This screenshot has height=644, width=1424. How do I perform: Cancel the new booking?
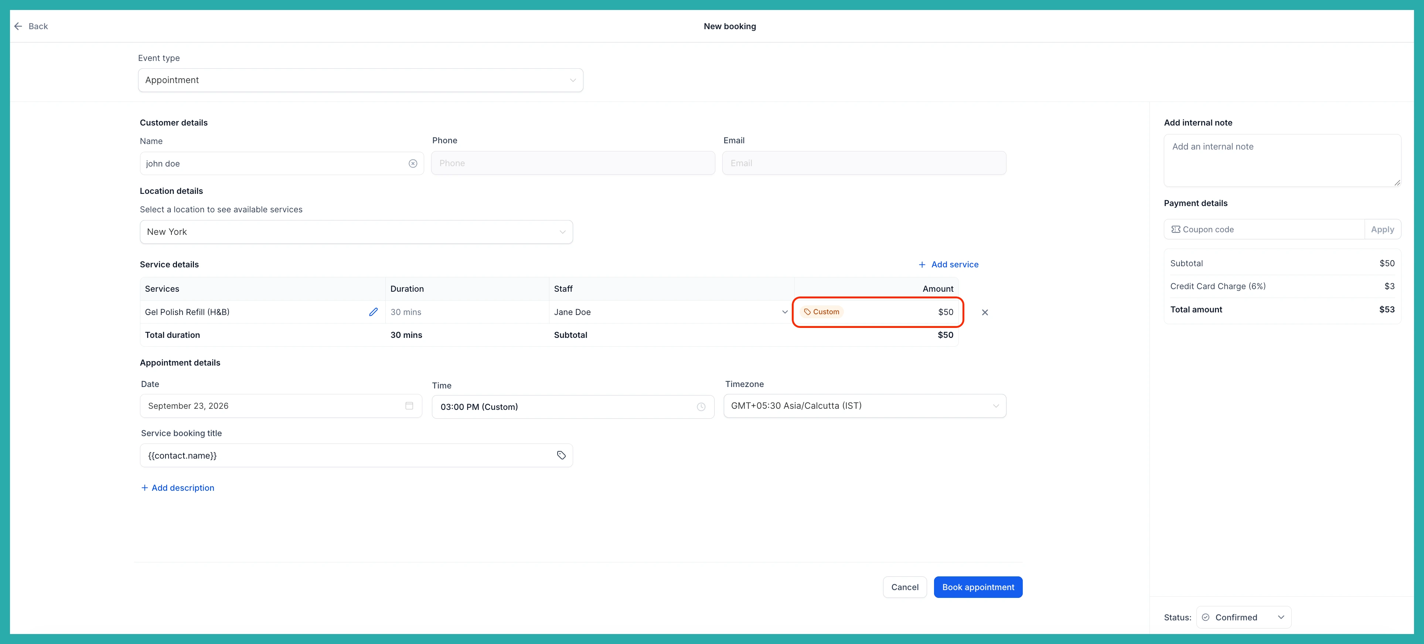[905, 587]
